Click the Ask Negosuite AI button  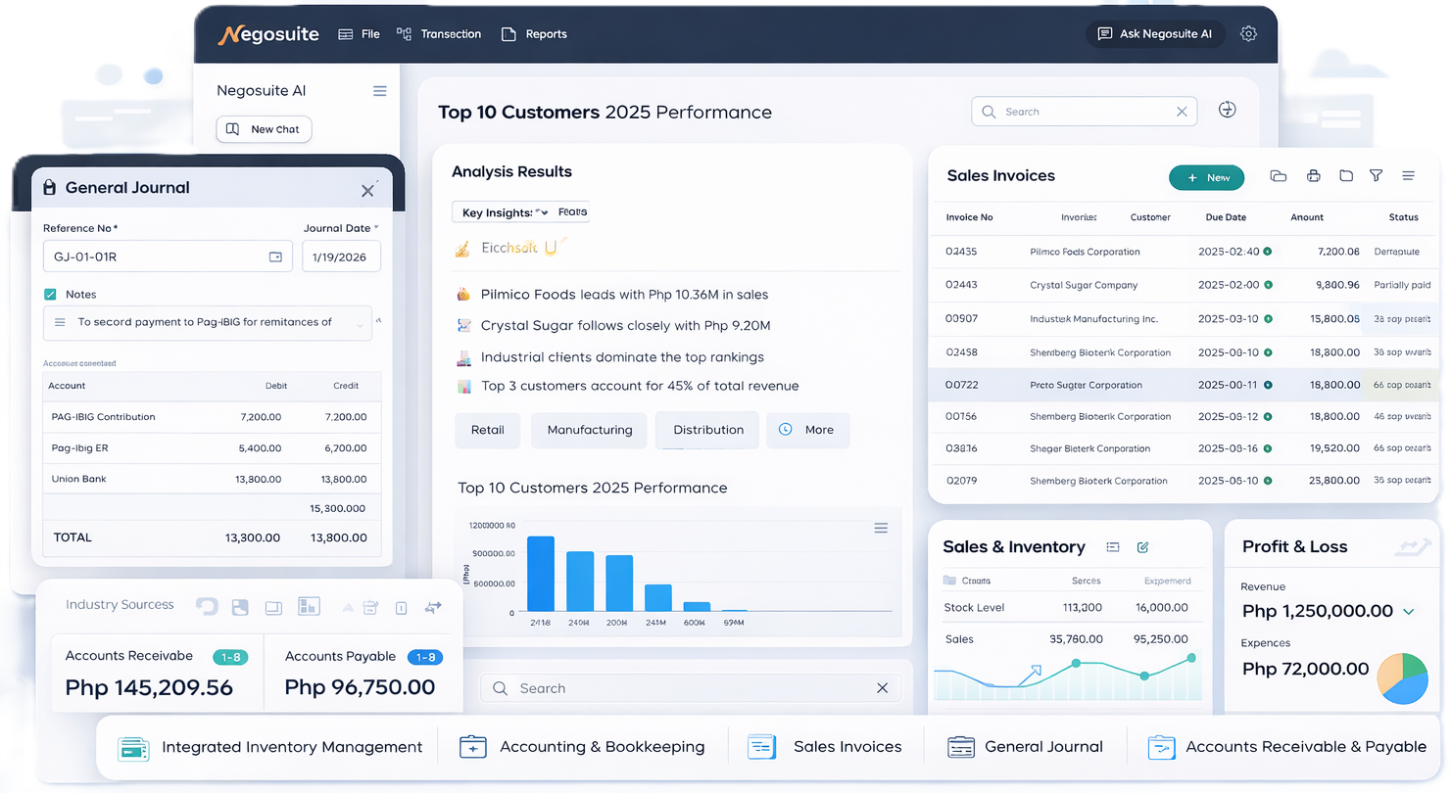[1154, 34]
